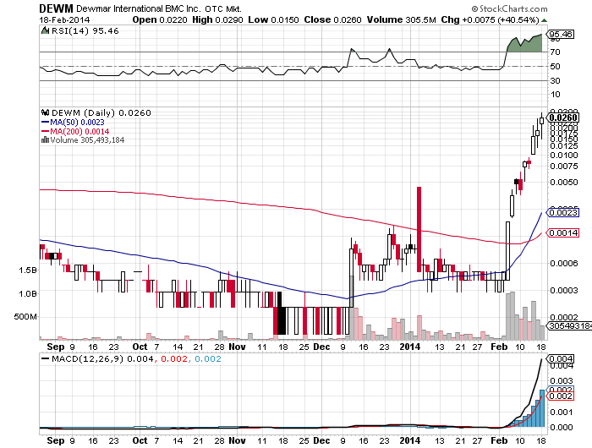
Task: Click the 2014 label on the price chart axis
Action: (410, 347)
